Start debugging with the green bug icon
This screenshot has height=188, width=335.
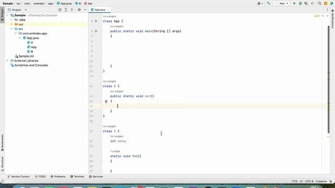(300, 4)
